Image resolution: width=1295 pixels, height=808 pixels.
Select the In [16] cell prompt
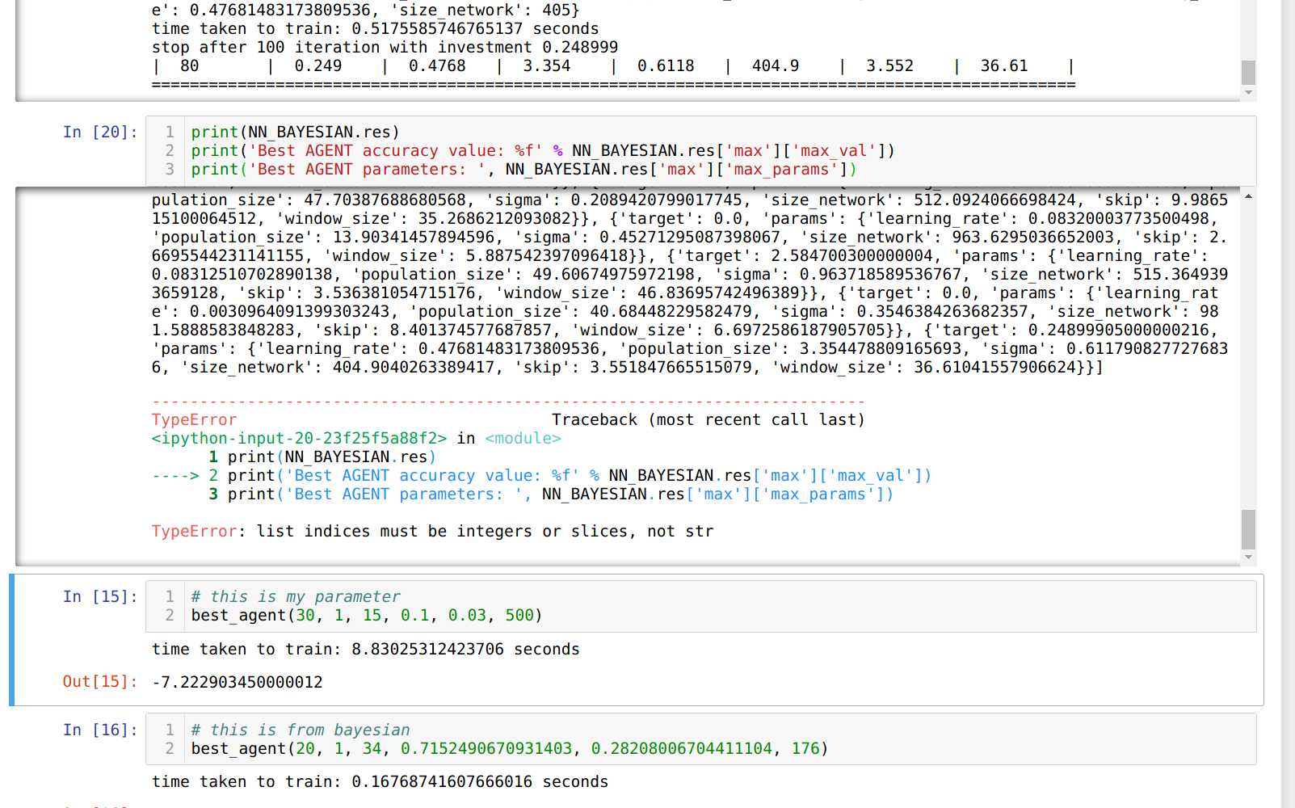(x=100, y=730)
